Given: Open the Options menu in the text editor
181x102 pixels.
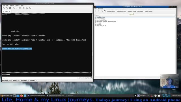Looking at the screenshot, I should (x=12, y=6).
